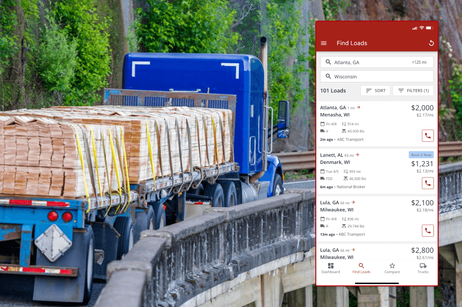Go to the Trucks tab
Screen dimensions: 462x307
click(423, 268)
